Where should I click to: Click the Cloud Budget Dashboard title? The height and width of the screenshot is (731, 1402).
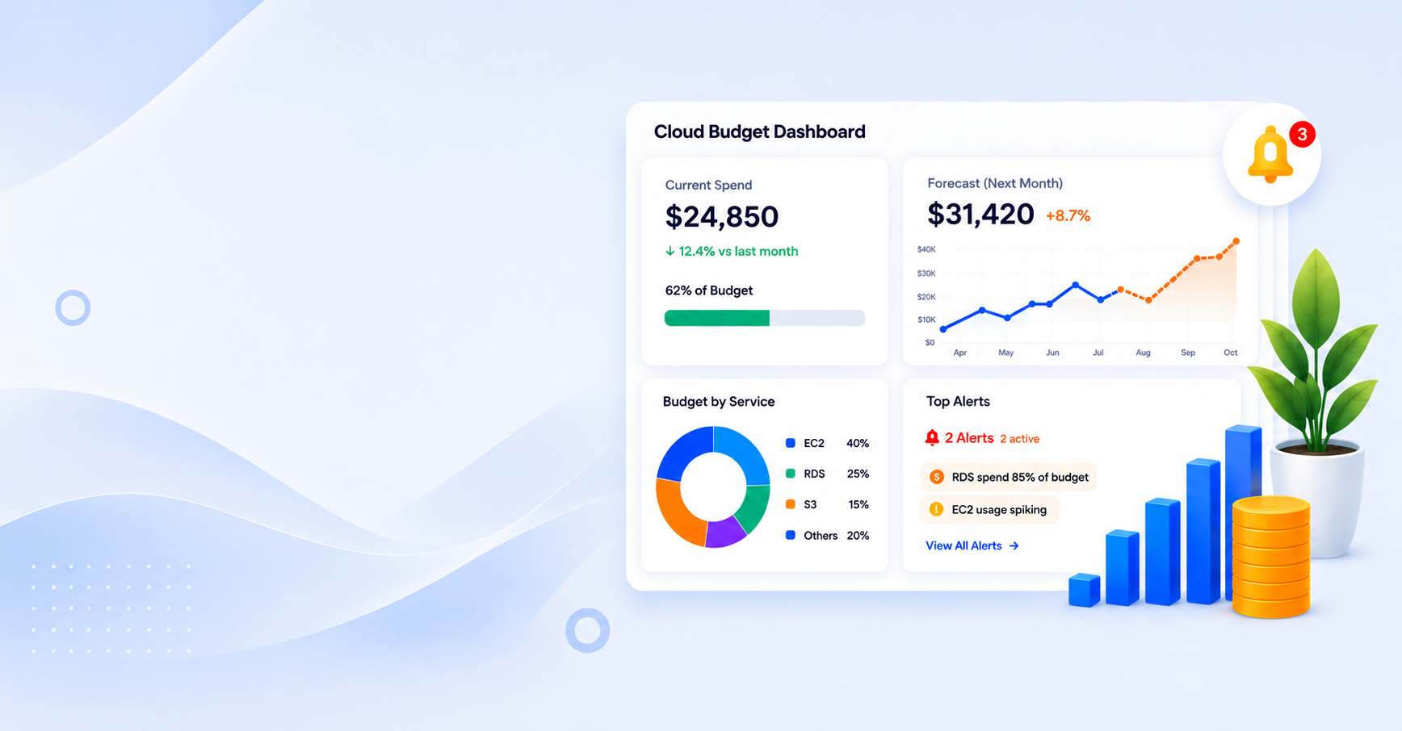click(x=759, y=132)
